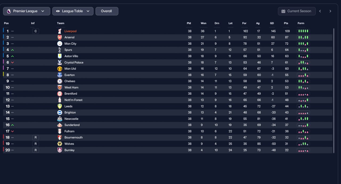Go to previous season with left chevron
The height and width of the screenshot is (184, 341).
pyautogui.click(x=320, y=11)
